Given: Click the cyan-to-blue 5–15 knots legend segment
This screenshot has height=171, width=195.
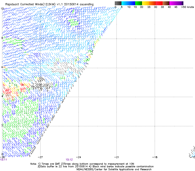Looking at the screenshot, I should tap(128, 3).
